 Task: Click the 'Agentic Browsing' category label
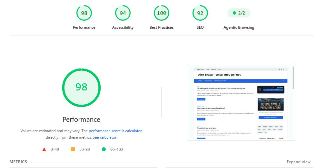point(239,27)
